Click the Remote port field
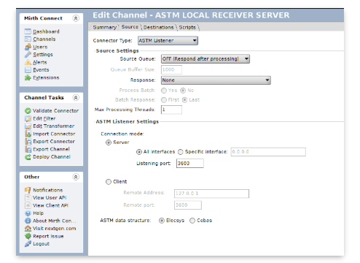 [x=188, y=205]
